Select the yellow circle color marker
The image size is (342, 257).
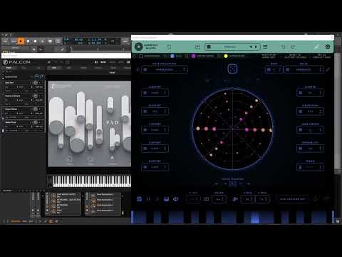point(226,56)
